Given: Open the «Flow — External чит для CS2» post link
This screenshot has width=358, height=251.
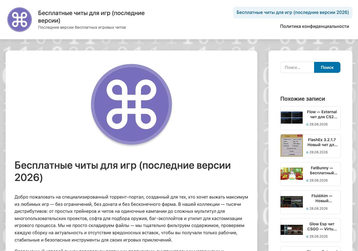Looking at the screenshot, I should click(322, 114).
